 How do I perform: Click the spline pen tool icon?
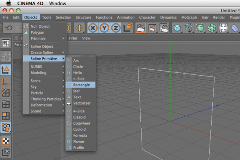point(189,28)
